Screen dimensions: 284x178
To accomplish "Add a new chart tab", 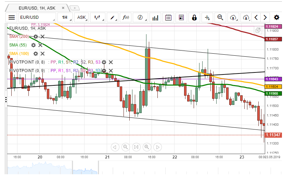I will tap(75, 7).
